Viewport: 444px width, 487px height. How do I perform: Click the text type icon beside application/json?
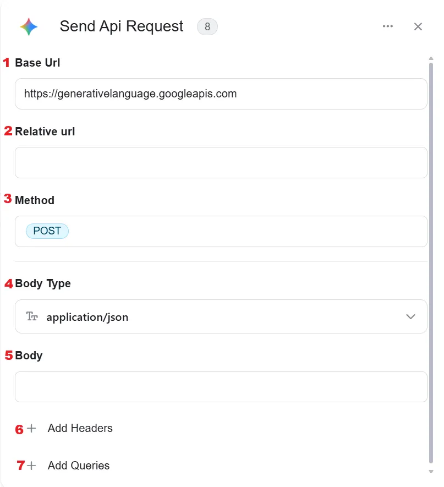coord(32,316)
